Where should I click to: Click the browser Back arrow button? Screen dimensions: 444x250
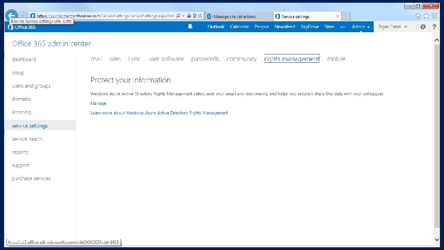[11, 15]
